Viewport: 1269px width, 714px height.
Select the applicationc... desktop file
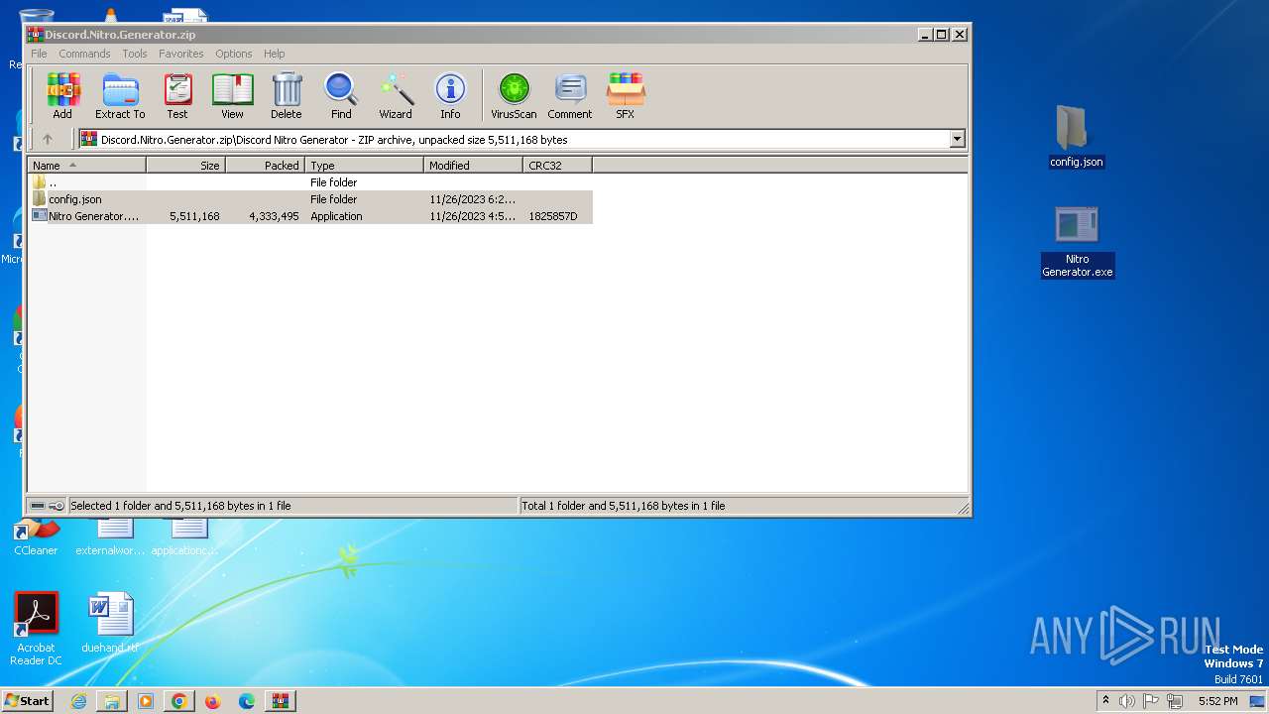click(x=185, y=536)
